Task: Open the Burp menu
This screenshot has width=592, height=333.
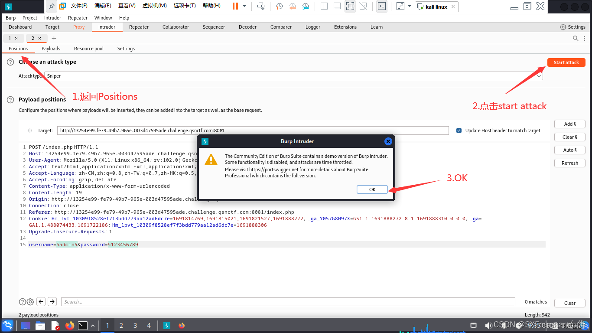Action: coord(11,18)
